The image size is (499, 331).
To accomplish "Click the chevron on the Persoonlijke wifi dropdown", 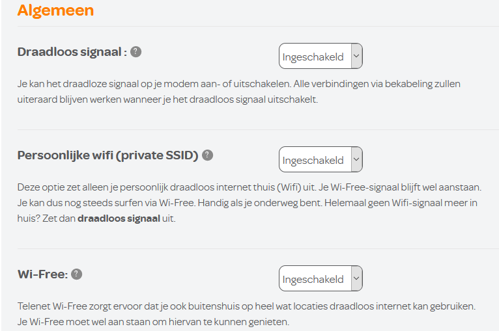I will tap(356, 160).
